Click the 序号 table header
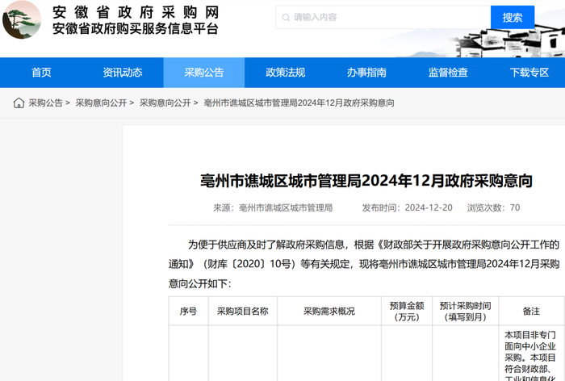 [188, 311]
